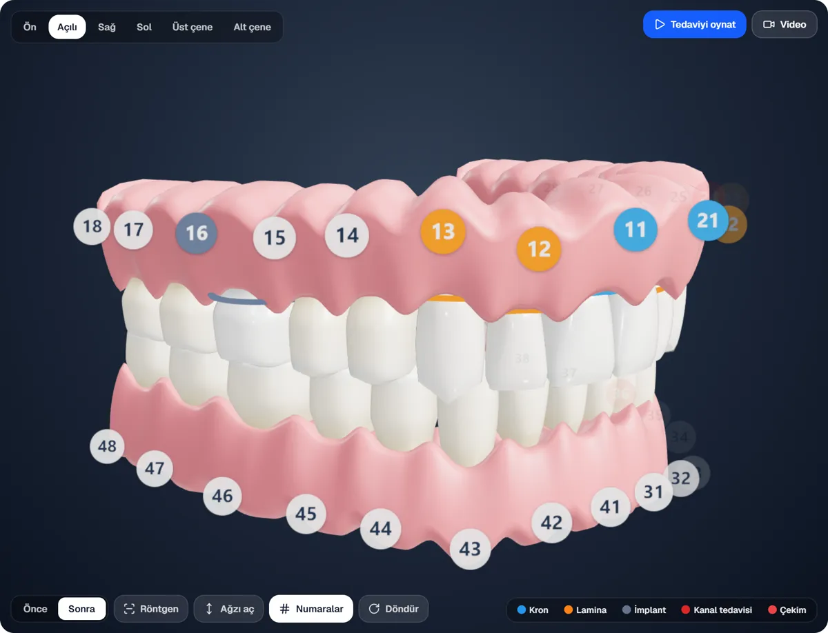This screenshot has width=828, height=633.
Task: Select orange lamina marker 12
Action: coord(539,248)
